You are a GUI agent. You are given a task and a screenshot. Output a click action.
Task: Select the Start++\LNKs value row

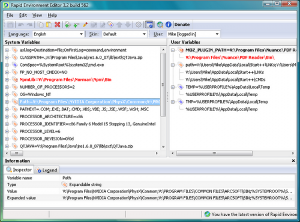click(x=224, y=72)
